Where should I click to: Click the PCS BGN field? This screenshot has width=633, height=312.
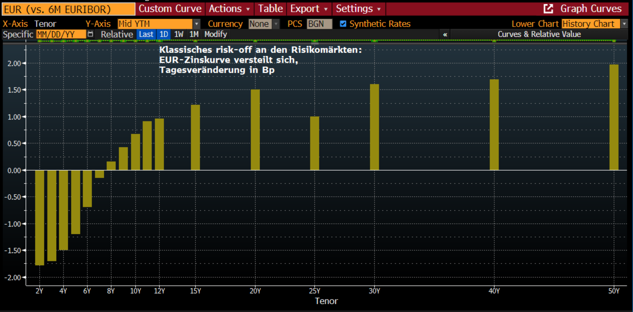click(x=319, y=24)
